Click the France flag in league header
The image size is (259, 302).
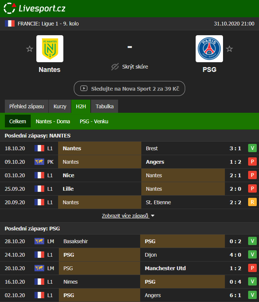pos(10,24)
